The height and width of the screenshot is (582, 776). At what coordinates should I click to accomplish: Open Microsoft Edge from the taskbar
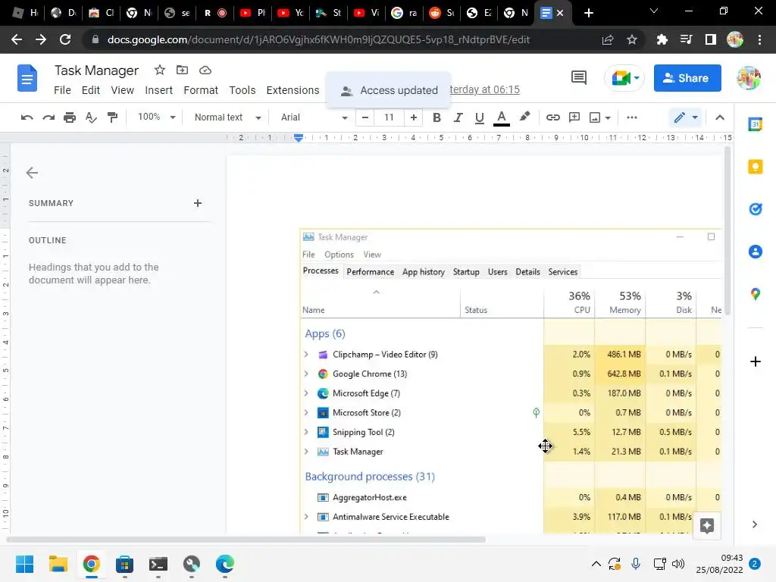tap(224, 564)
